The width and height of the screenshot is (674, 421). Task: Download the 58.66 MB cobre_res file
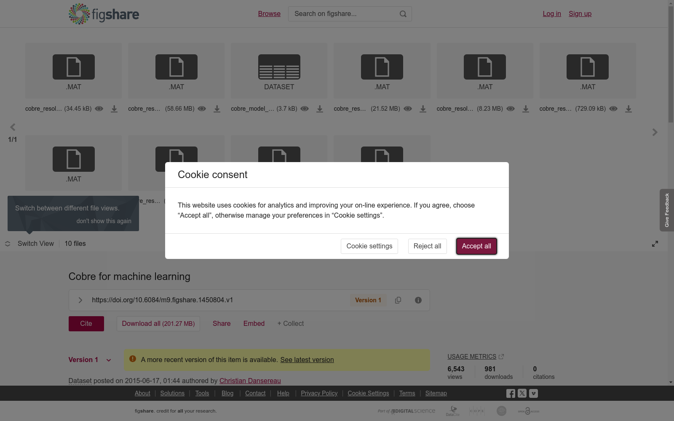coord(217,109)
